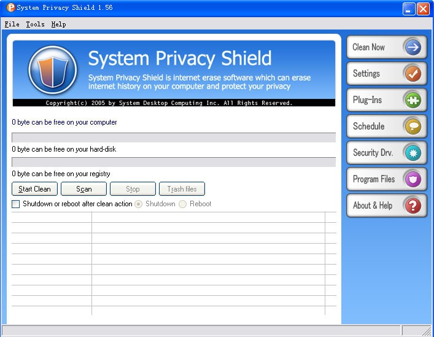Enable shutdown or reboot after clean action

click(x=16, y=204)
